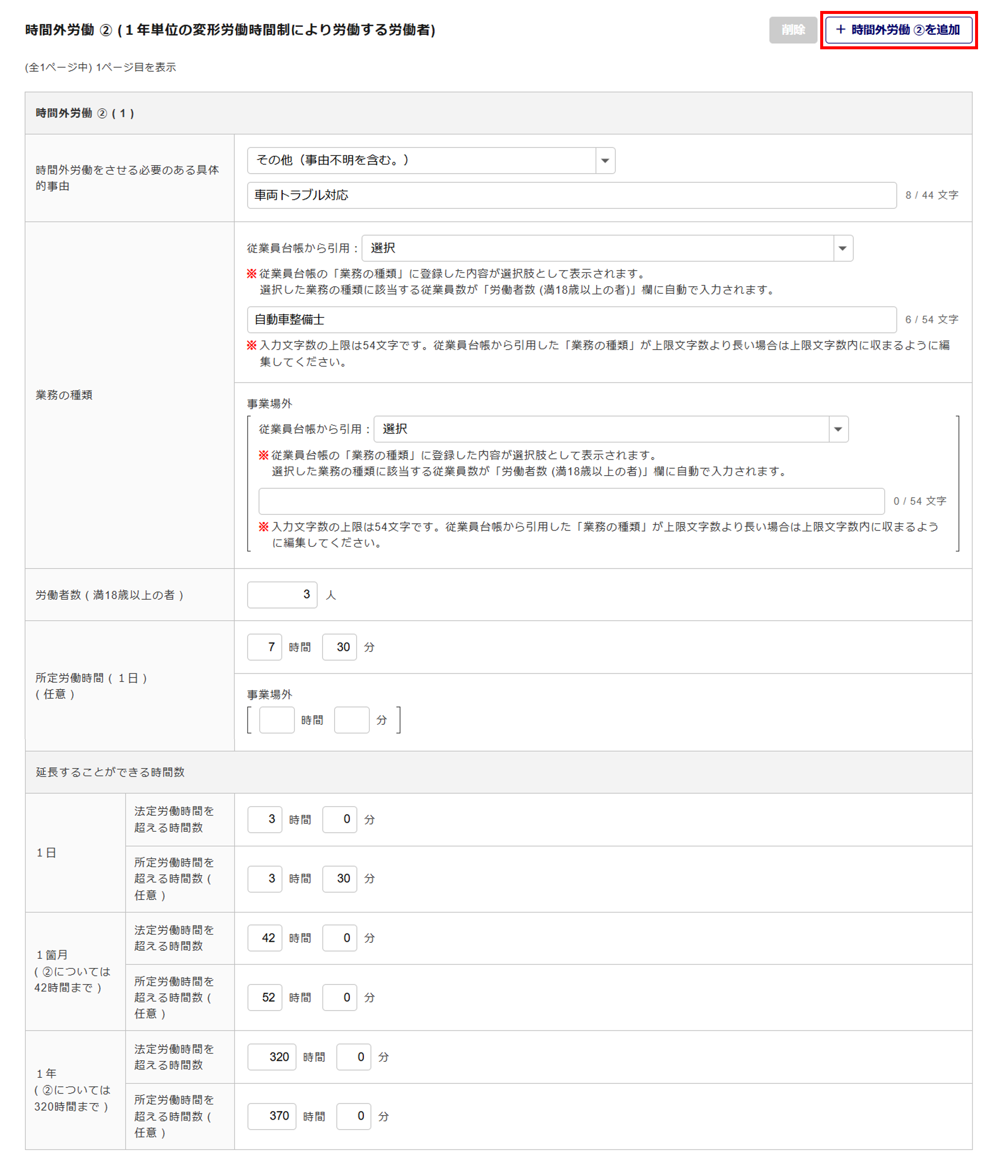Click the grayed 削除 button
Screen dimensions: 996x1164
coord(793,30)
